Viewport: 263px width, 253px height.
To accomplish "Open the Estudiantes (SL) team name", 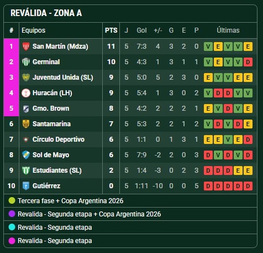I will [x=57, y=170].
